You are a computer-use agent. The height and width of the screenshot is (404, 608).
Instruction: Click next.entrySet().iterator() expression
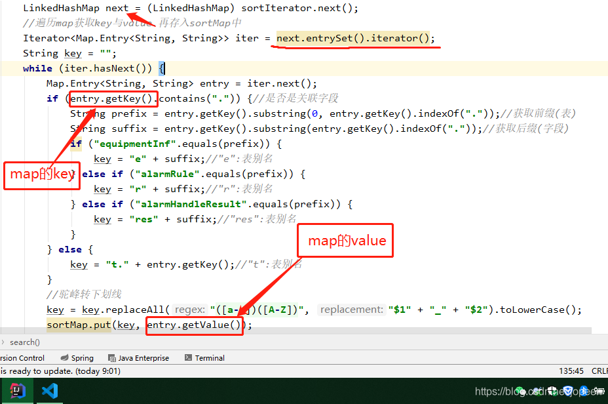[353, 39]
